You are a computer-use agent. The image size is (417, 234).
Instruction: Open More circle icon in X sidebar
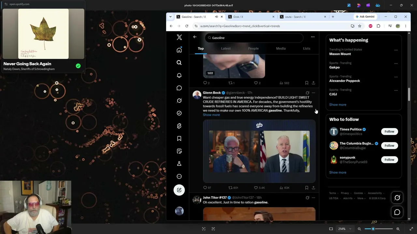179,176
